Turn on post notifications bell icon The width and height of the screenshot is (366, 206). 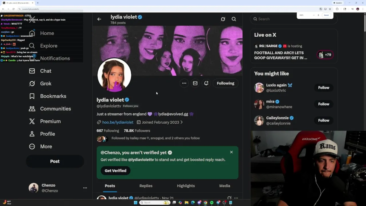[206, 83]
